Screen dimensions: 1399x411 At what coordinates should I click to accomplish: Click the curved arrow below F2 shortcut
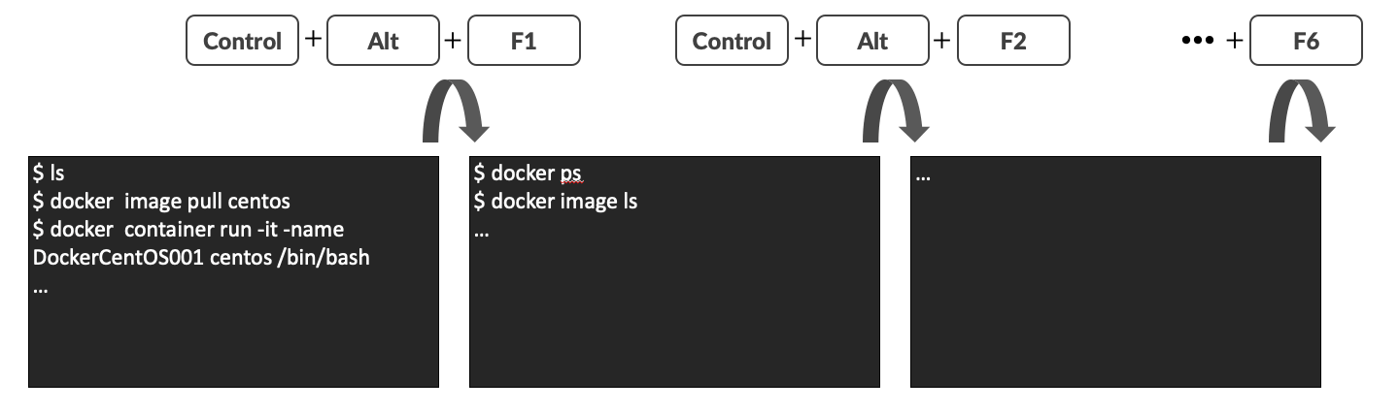pos(896,111)
